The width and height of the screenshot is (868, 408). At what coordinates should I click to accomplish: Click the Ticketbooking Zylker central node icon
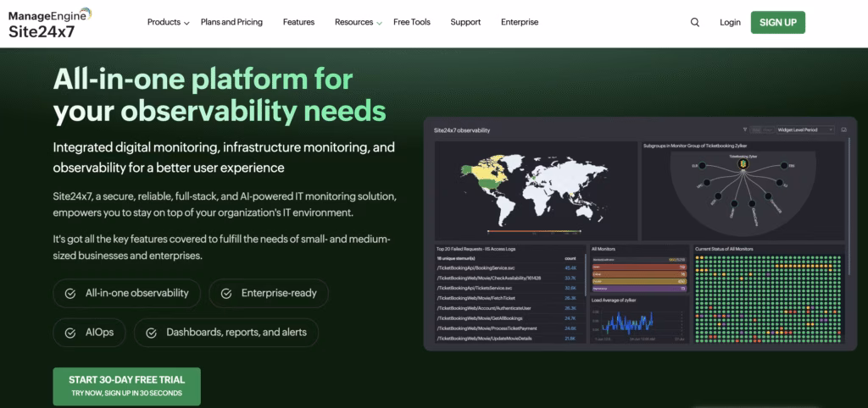(x=743, y=165)
